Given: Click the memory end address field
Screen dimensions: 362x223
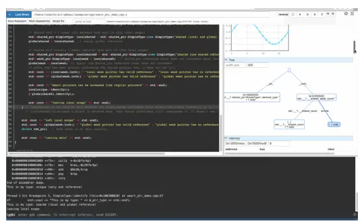Looking at the screenshot, I should [x=257, y=143].
